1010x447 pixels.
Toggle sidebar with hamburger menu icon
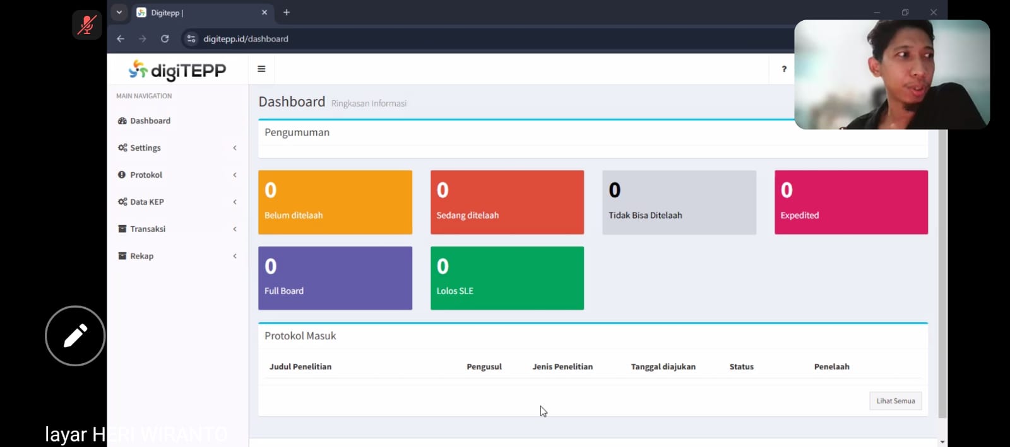coord(261,69)
